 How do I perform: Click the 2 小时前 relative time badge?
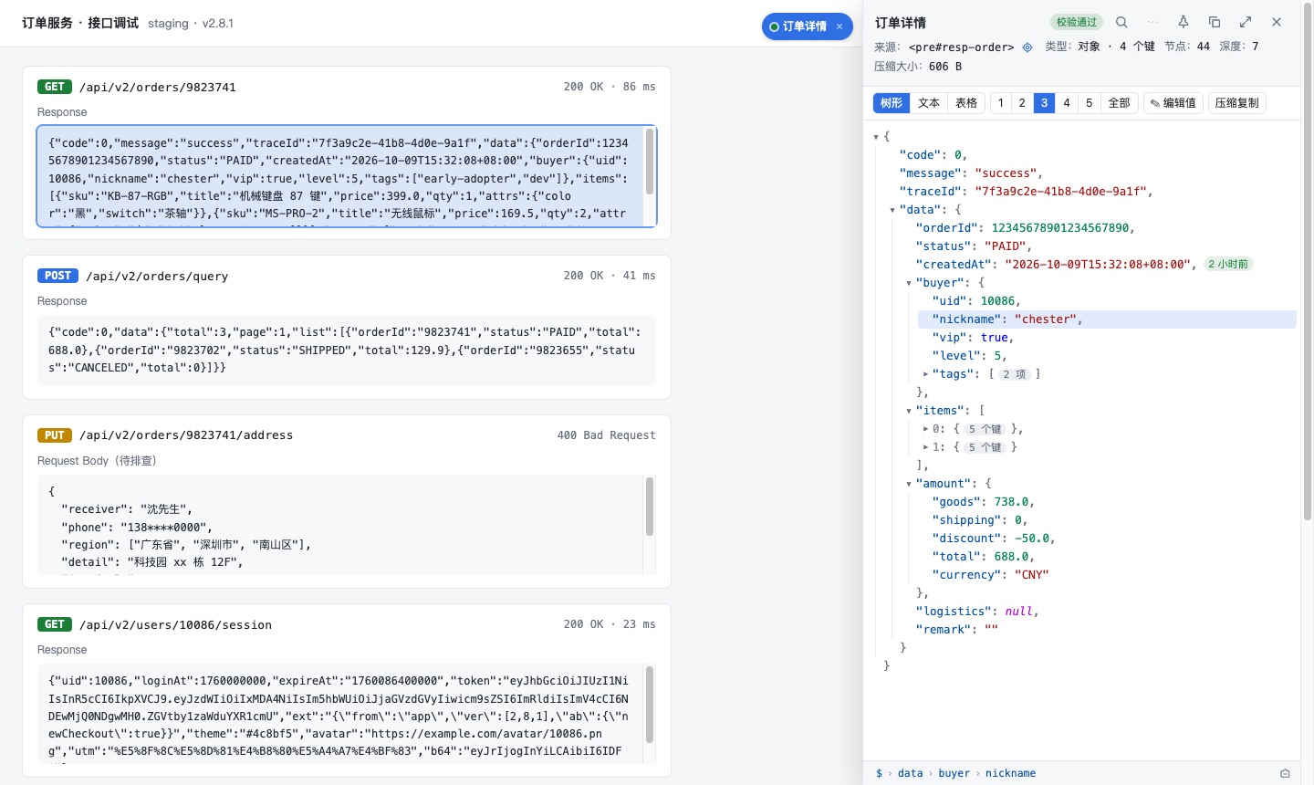click(x=1228, y=264)
